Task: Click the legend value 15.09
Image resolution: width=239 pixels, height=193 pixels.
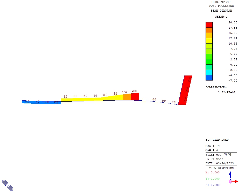Action: pyautogui.click(x=233, y=33)
